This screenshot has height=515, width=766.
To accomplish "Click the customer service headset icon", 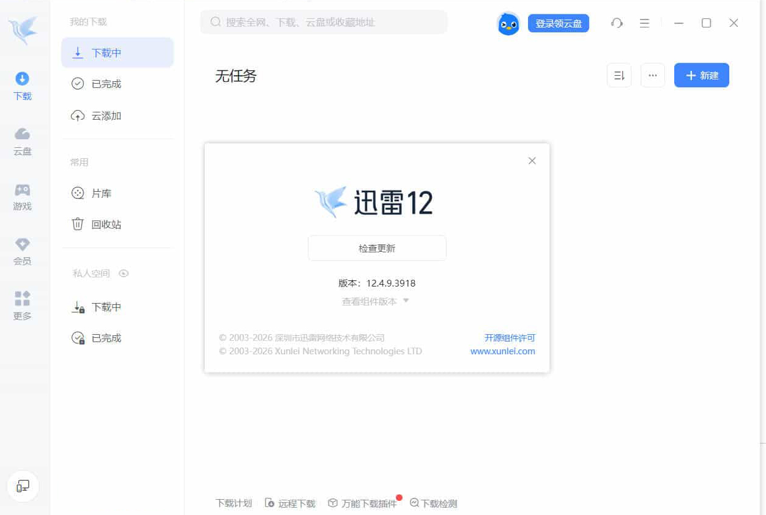I will (x=617, y=23).
